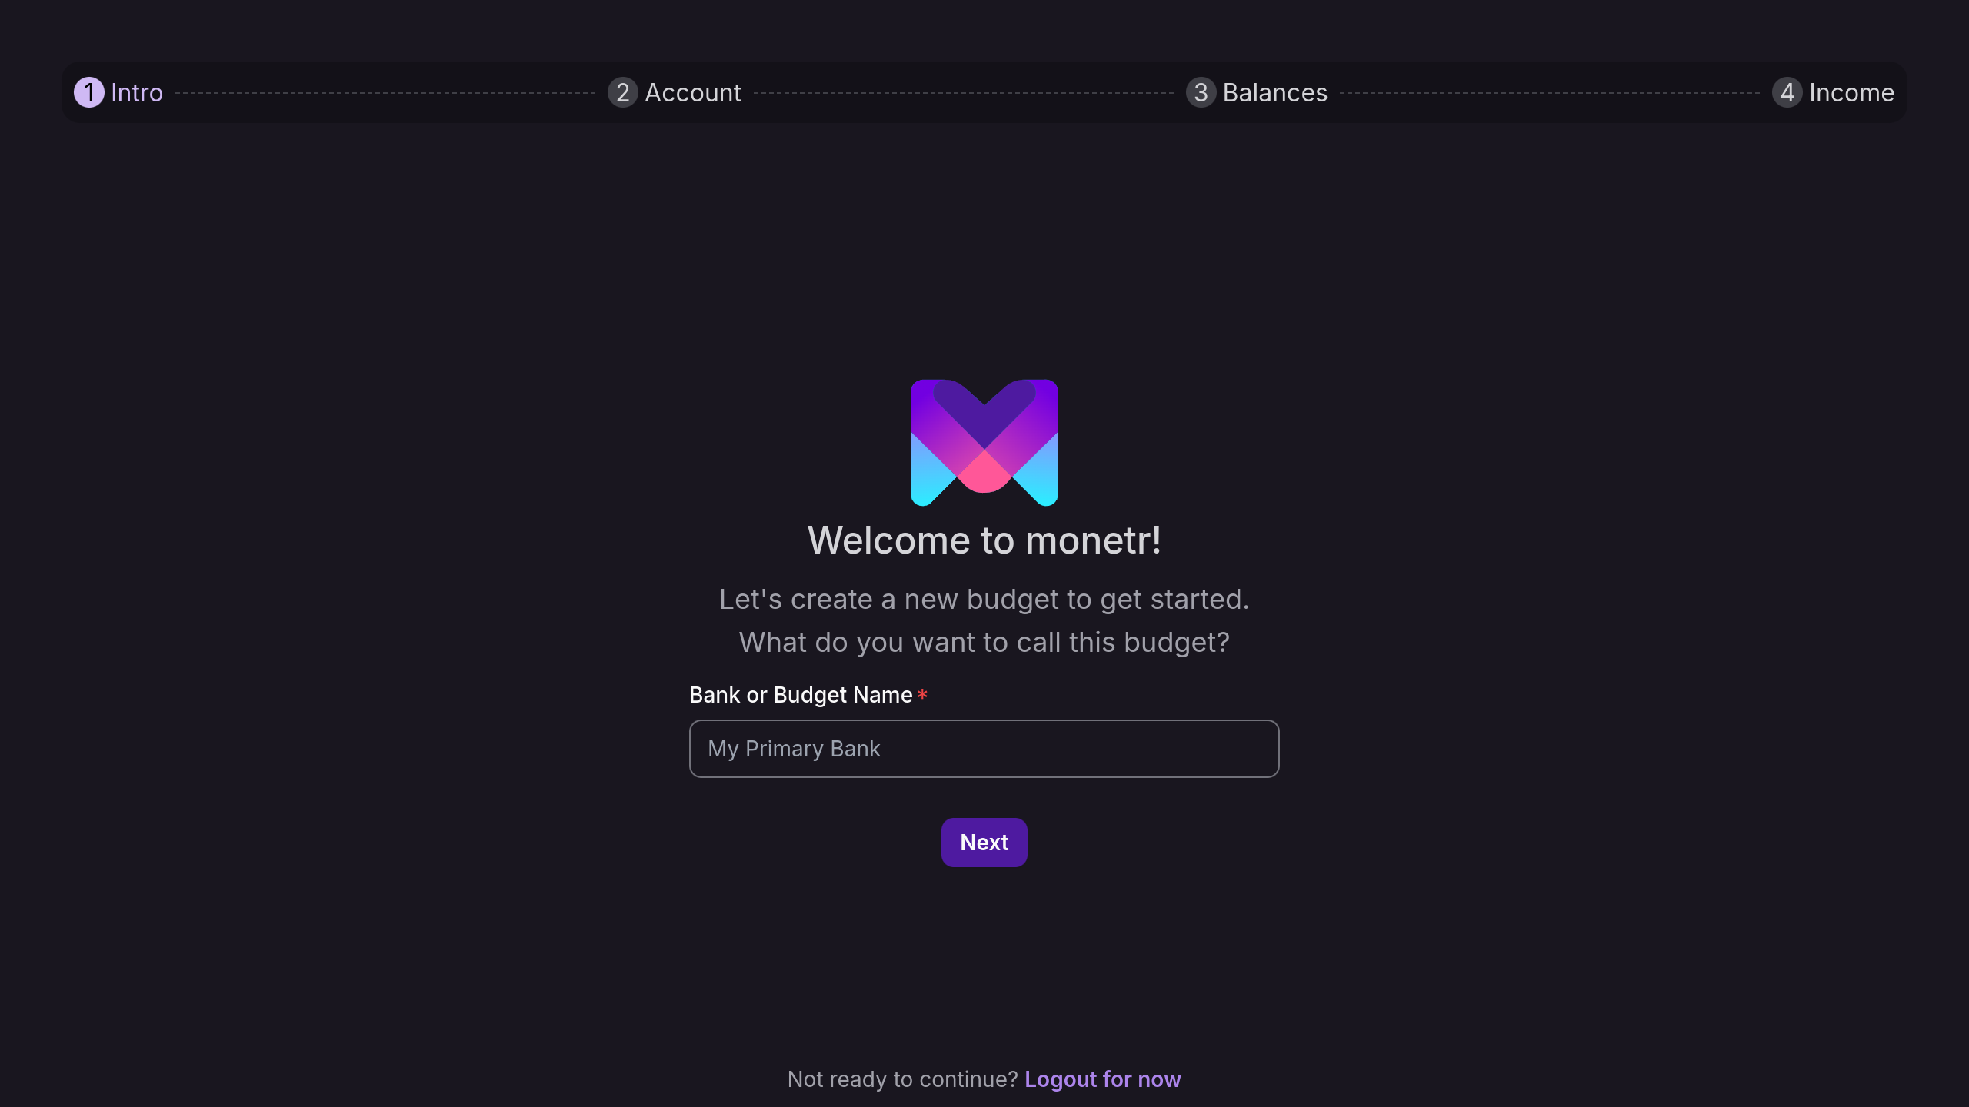Click step 2 circle icon

pos(623,92)
